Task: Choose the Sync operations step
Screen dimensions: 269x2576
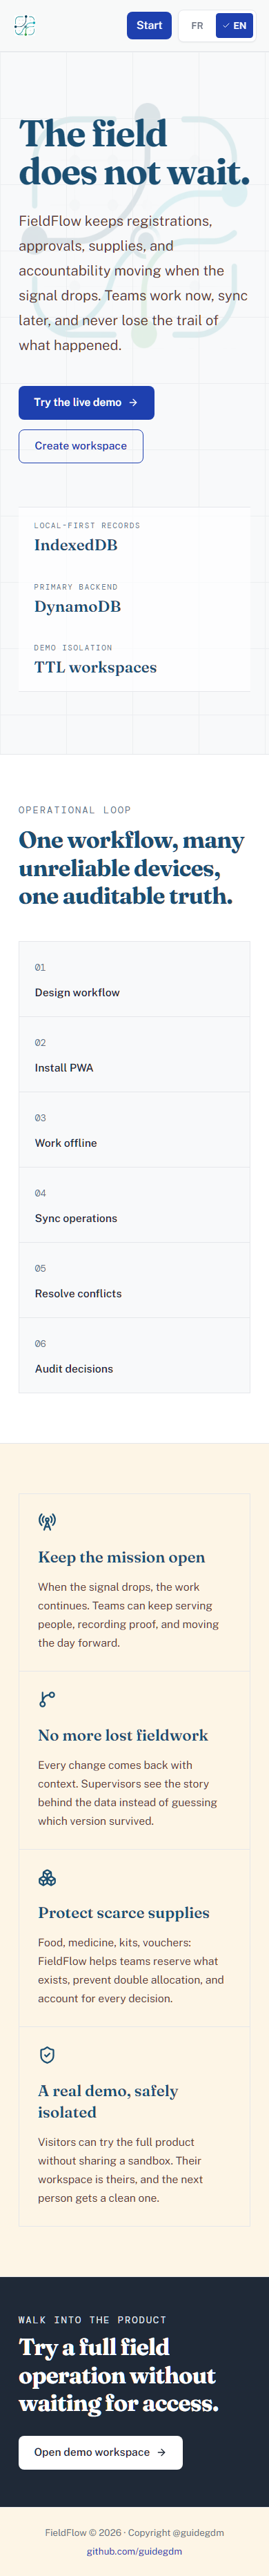Action: pyautogui.click(x=134, y=1205)
